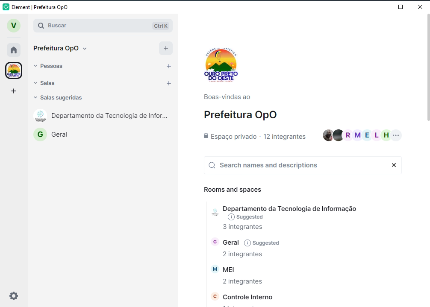The width and height of the screenshot is (430, 307).
Task: Show all members via the ellipsis avatar
Action: tap(396, 135)
